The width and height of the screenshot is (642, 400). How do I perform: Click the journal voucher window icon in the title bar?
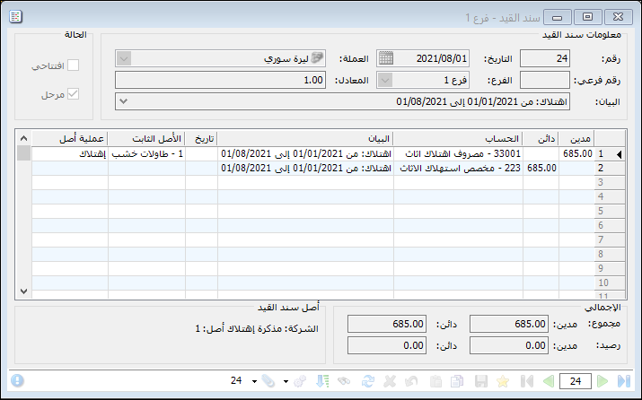pyautogui.click(x=15, y=17)
